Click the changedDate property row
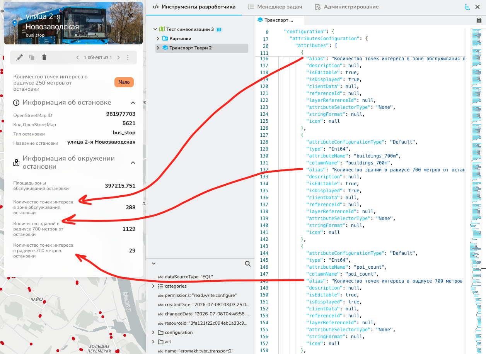Screen dimensions: 486x354 tap(203, 314)
